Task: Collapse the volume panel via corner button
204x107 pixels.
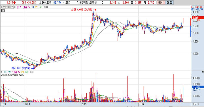Action: click(203, 72)
